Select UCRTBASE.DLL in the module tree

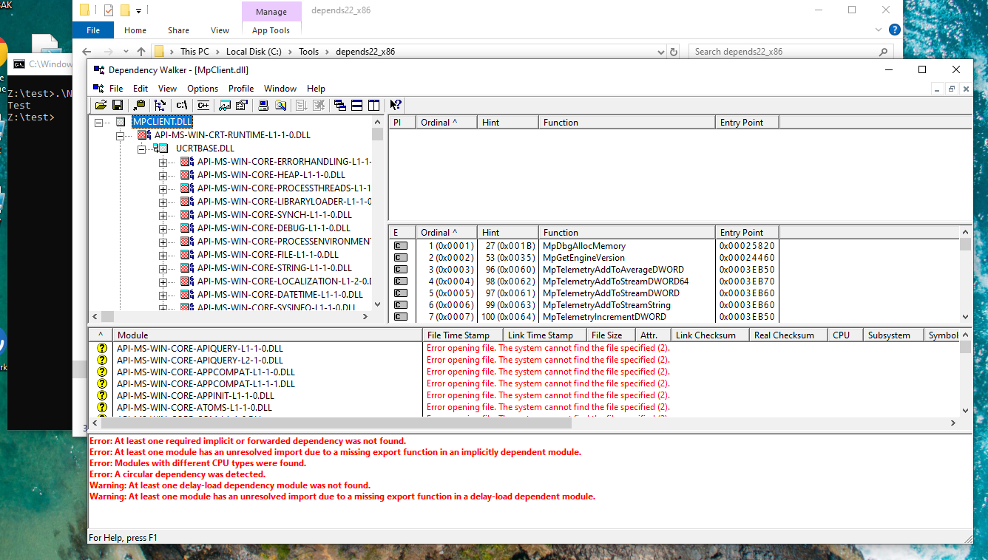[x=205, y=148]
